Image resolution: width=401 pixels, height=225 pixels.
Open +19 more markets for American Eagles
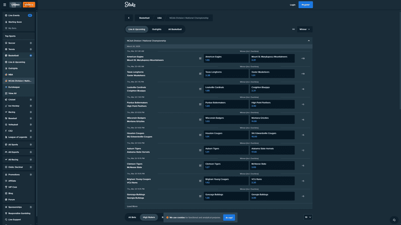pyautogui.click(x=303, y=59)
